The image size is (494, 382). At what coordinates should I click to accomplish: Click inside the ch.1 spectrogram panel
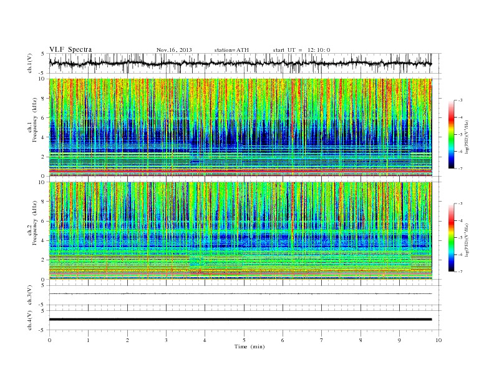click(240, 127)
